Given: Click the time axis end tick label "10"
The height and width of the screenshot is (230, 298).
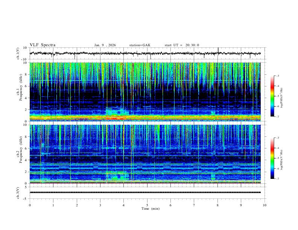Looking at the screenshot, I should pyautogui.click(x=265, y=205).
